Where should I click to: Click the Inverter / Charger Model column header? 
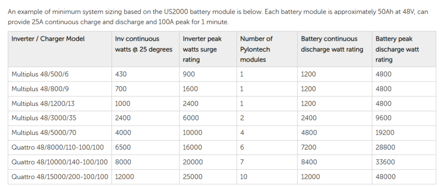(x=48, y=39)
